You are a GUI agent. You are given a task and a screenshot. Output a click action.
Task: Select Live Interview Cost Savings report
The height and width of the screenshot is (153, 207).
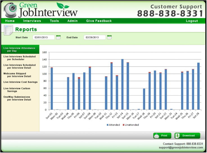pos(21,82)
